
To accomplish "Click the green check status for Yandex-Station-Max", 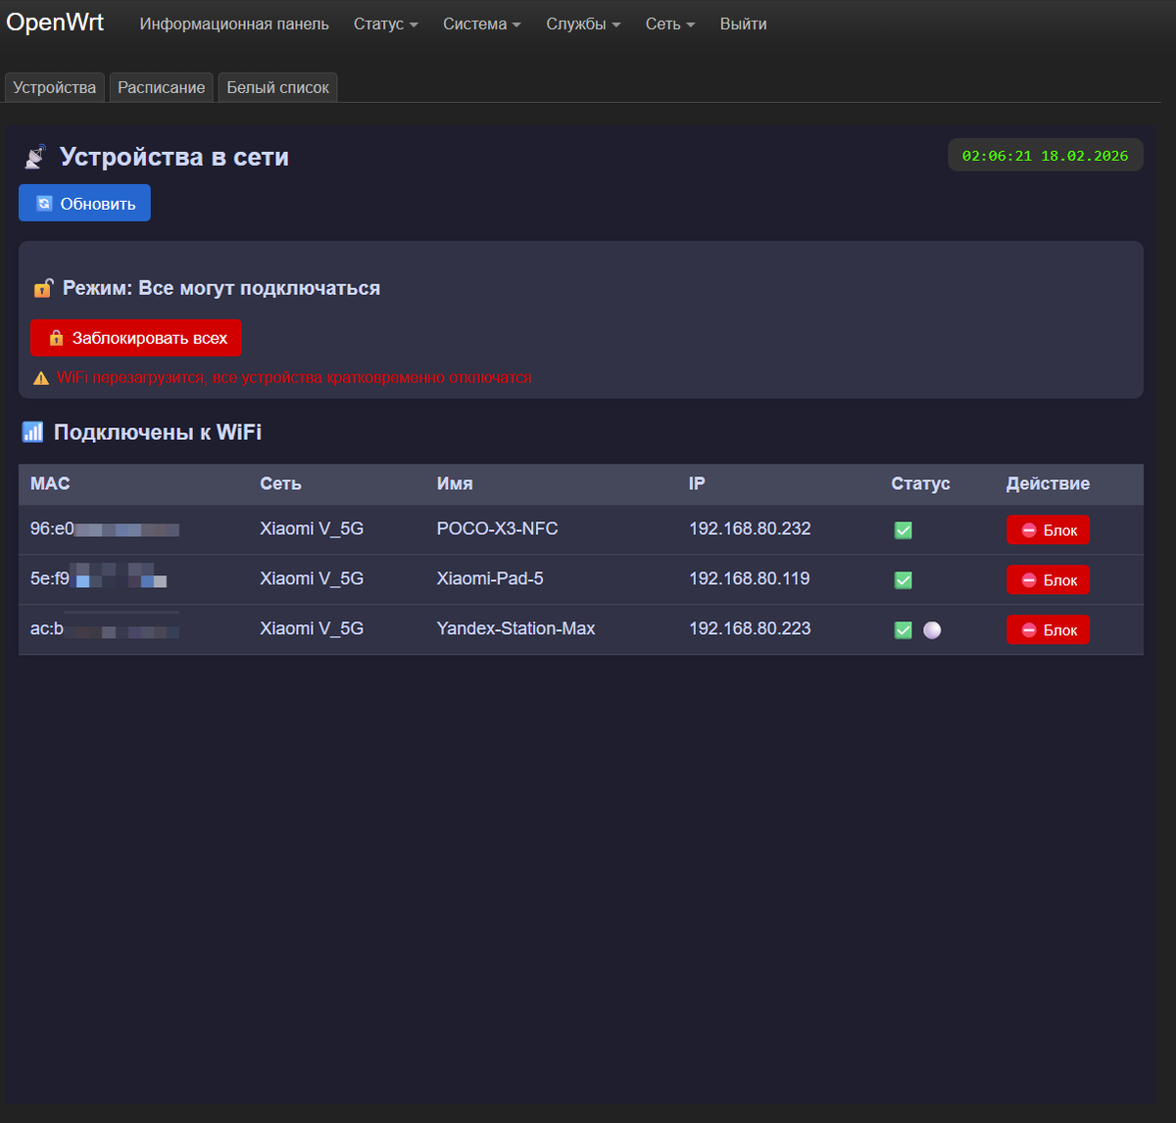I will click(904, 630).
